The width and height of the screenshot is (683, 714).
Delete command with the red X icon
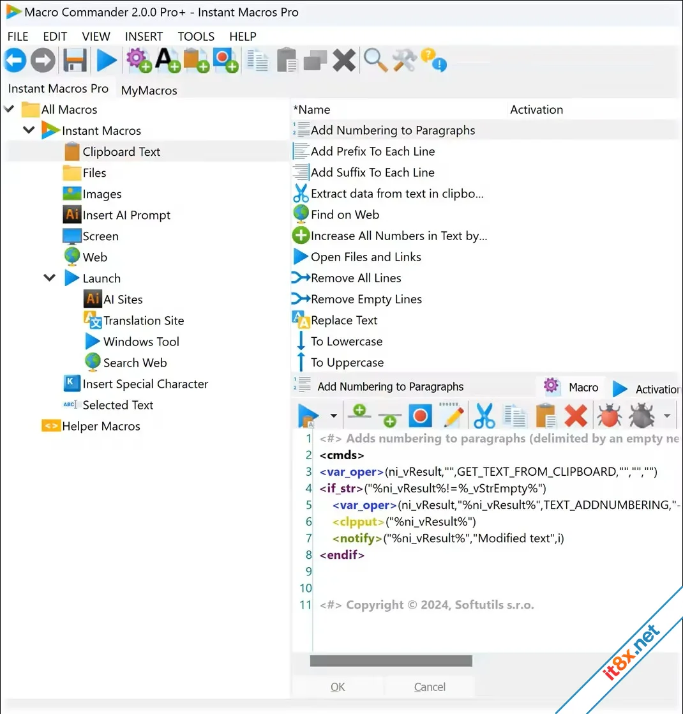tap(576, 416)
